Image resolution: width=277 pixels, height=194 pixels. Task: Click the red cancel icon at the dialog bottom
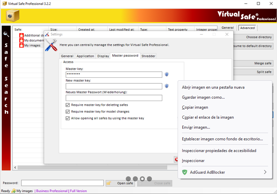click(x=176, y=159)
